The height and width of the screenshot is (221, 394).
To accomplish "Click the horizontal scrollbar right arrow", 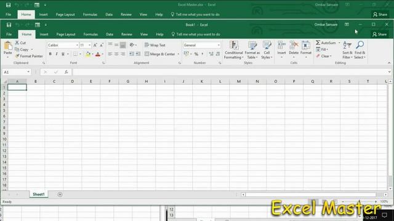I will pos(386,195).
